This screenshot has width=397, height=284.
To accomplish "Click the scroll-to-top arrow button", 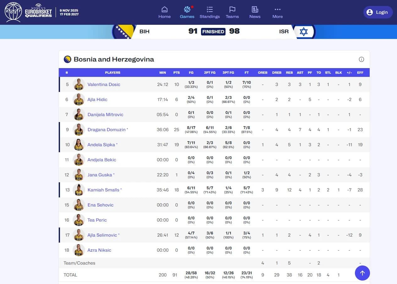I will point(362,273).
